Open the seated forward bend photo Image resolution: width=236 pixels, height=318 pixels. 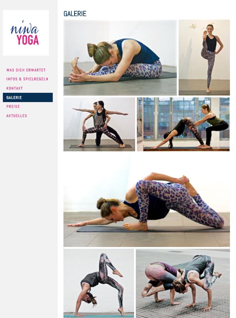[120, 57]
